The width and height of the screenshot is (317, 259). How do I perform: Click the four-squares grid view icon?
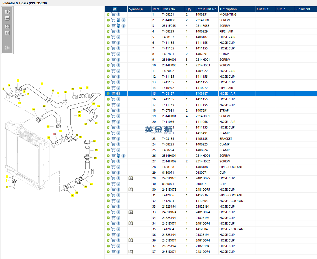click(x=7, y=27)
